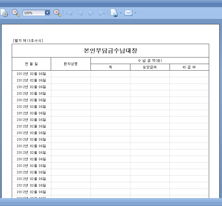Click the 본인부담금수납대장 report title

tap(110, 51)
